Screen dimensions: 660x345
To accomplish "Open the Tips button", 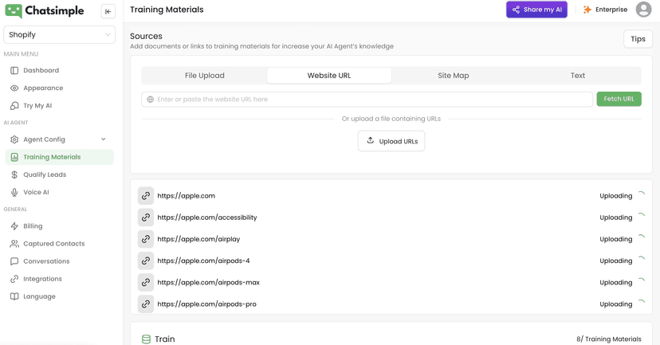I will 638,39.
